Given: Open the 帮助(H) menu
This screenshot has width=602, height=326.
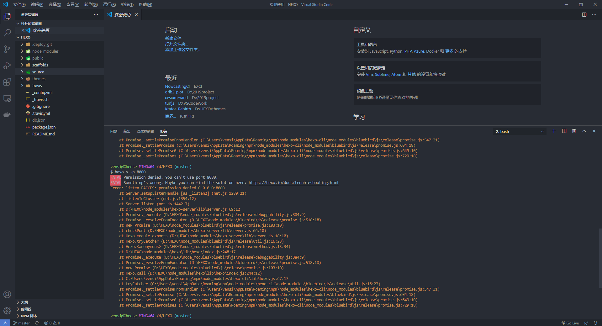Looking at the screenshot, I should [145, 4].
